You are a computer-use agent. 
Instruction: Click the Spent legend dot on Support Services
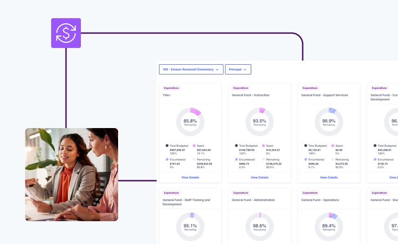click(333, 146)
